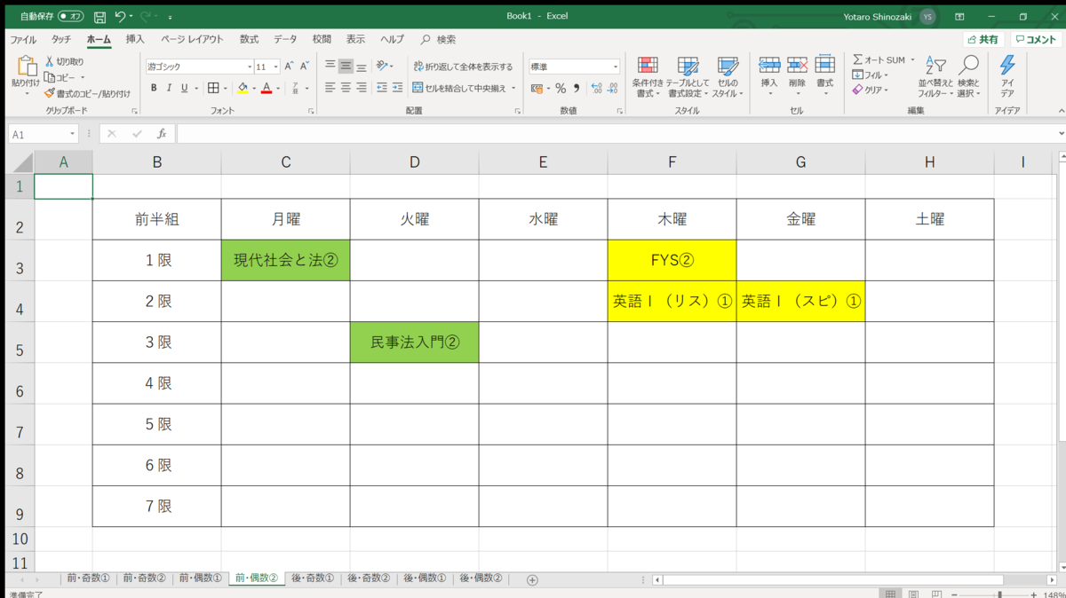Screen dimensions: 1066x598
Task: Toggle middle align button
Action: point(346,66)
